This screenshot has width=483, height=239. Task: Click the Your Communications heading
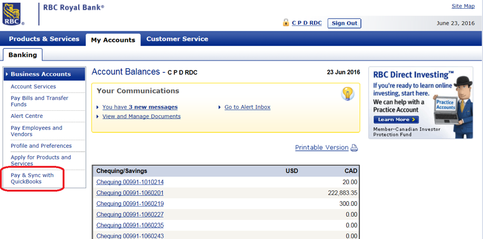(x=138, y=91)
